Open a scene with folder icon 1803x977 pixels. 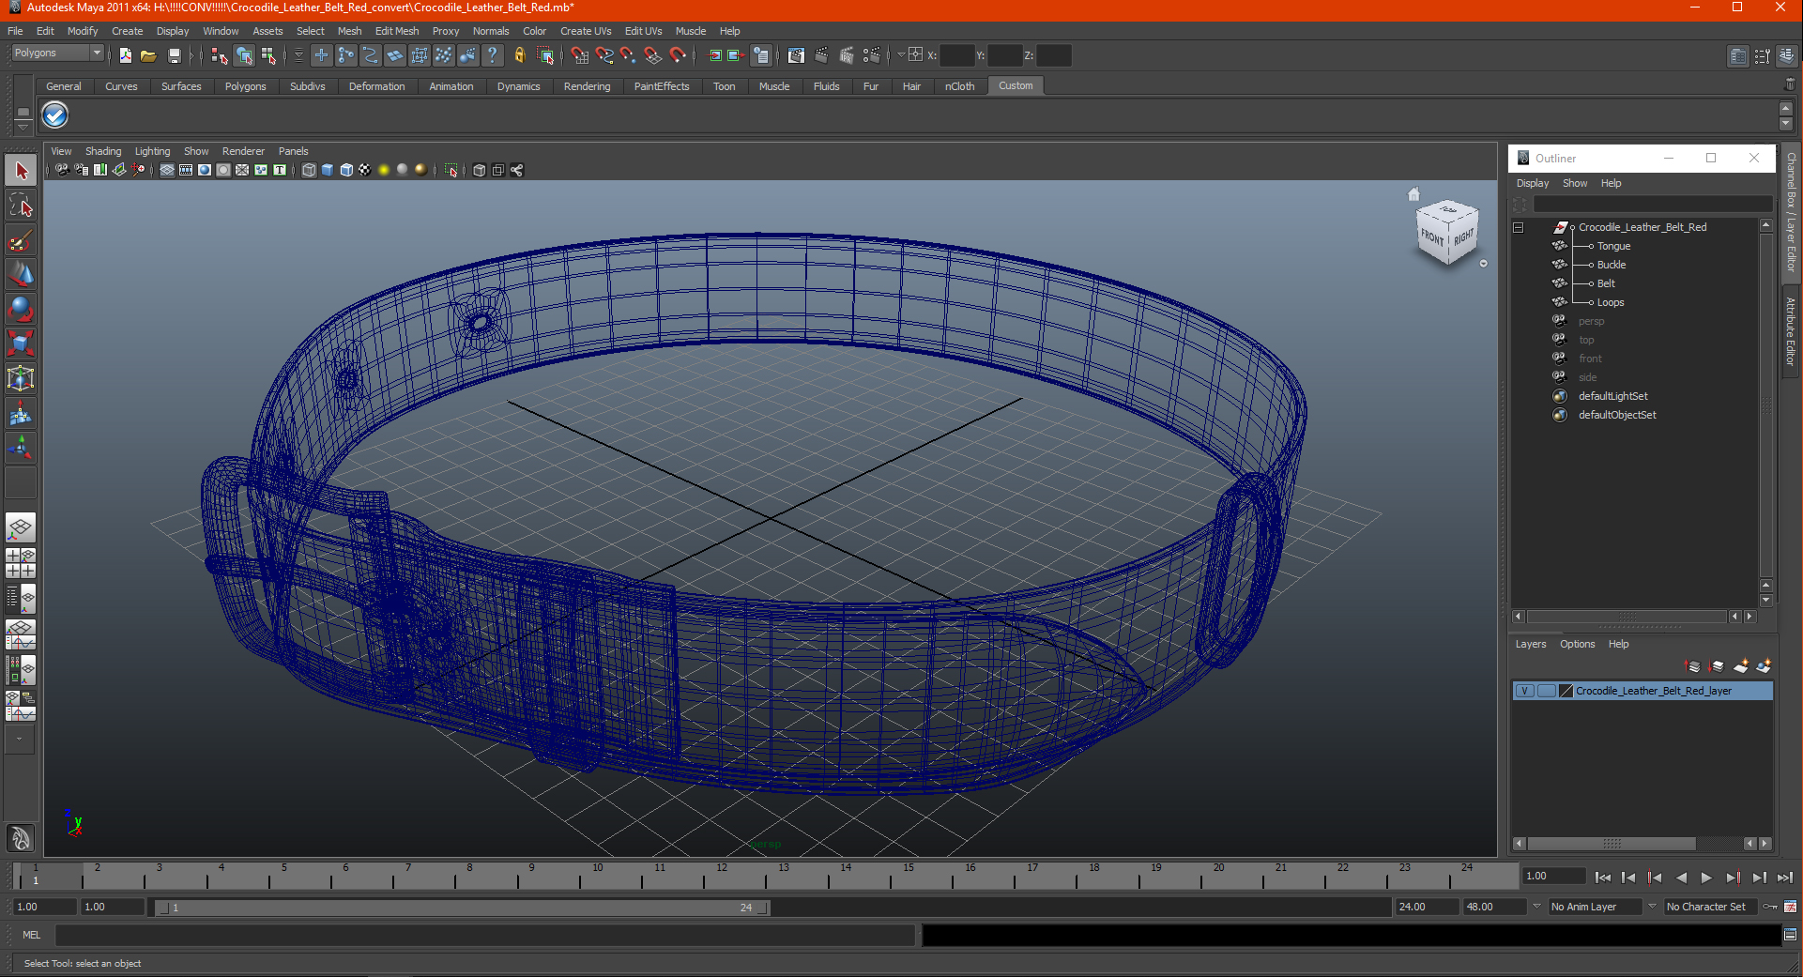point(148,55)
